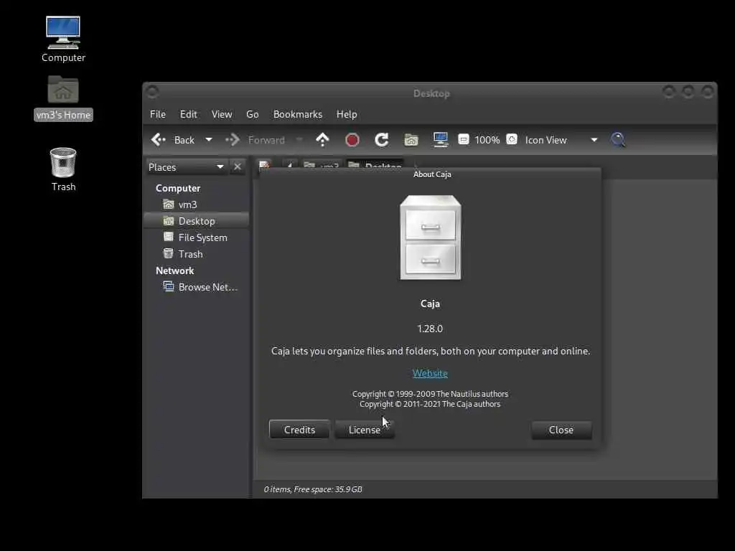This screenshot has height=551, width=735.
Task: Select the vm3's Home desktop icon
Action: (63, 98)
